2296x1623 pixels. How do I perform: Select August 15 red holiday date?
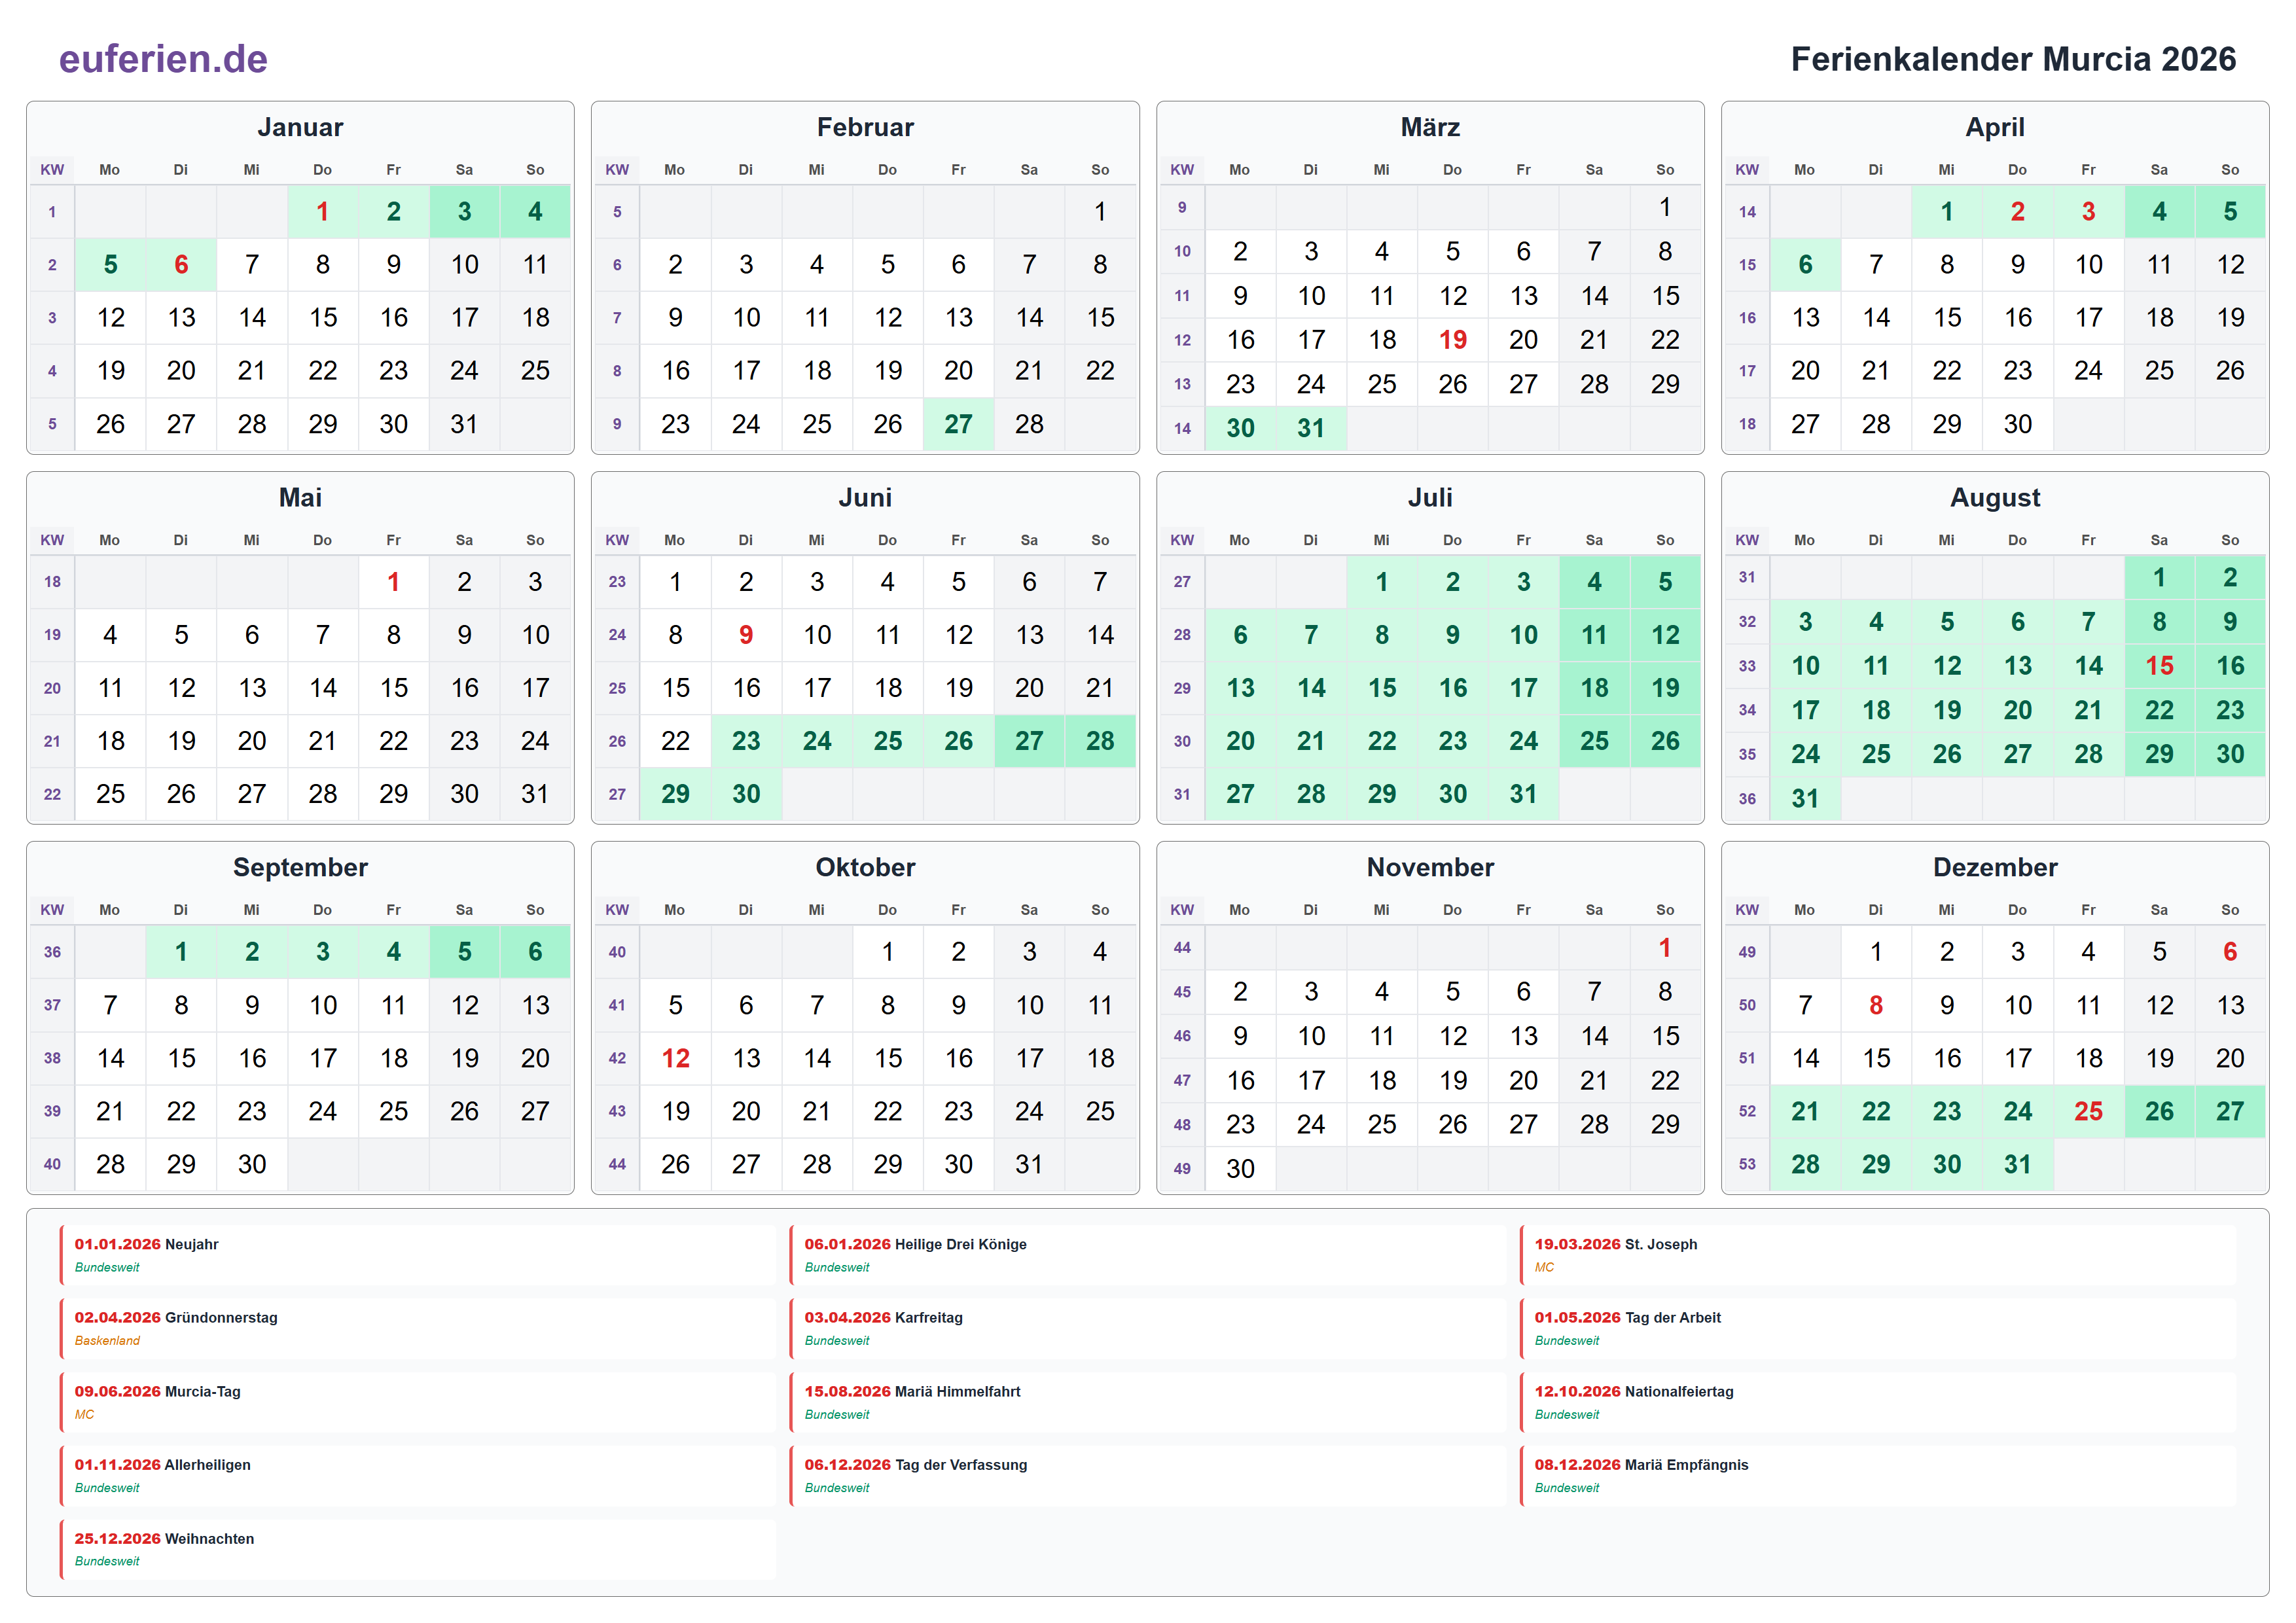coord(2159,666)
